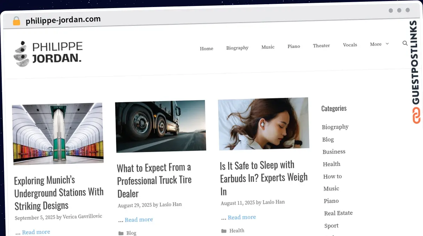Open the More menu item

coord(376,44)
